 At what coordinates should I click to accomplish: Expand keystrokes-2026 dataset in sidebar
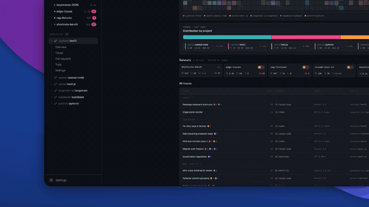51,5
